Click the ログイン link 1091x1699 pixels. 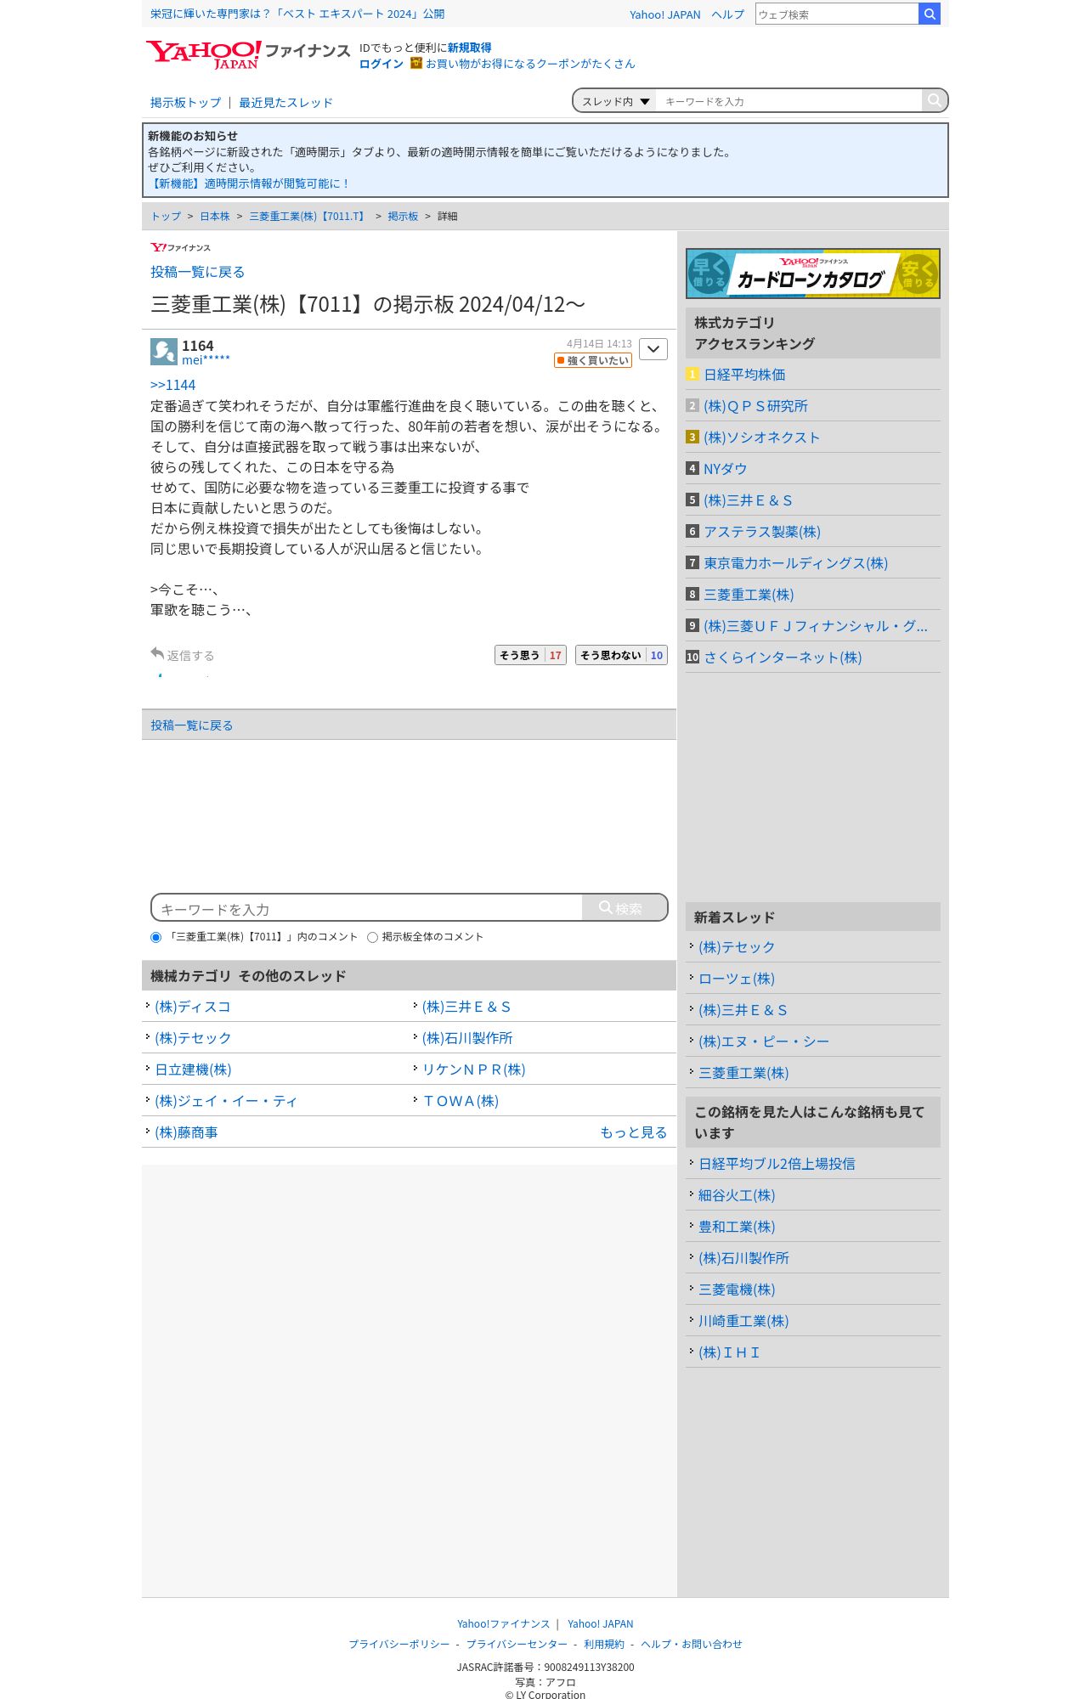pyautogui.click(x=381, y=64)
